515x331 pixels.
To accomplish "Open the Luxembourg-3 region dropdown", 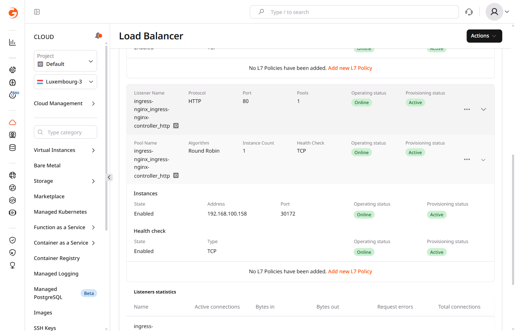I will [65, 82].
